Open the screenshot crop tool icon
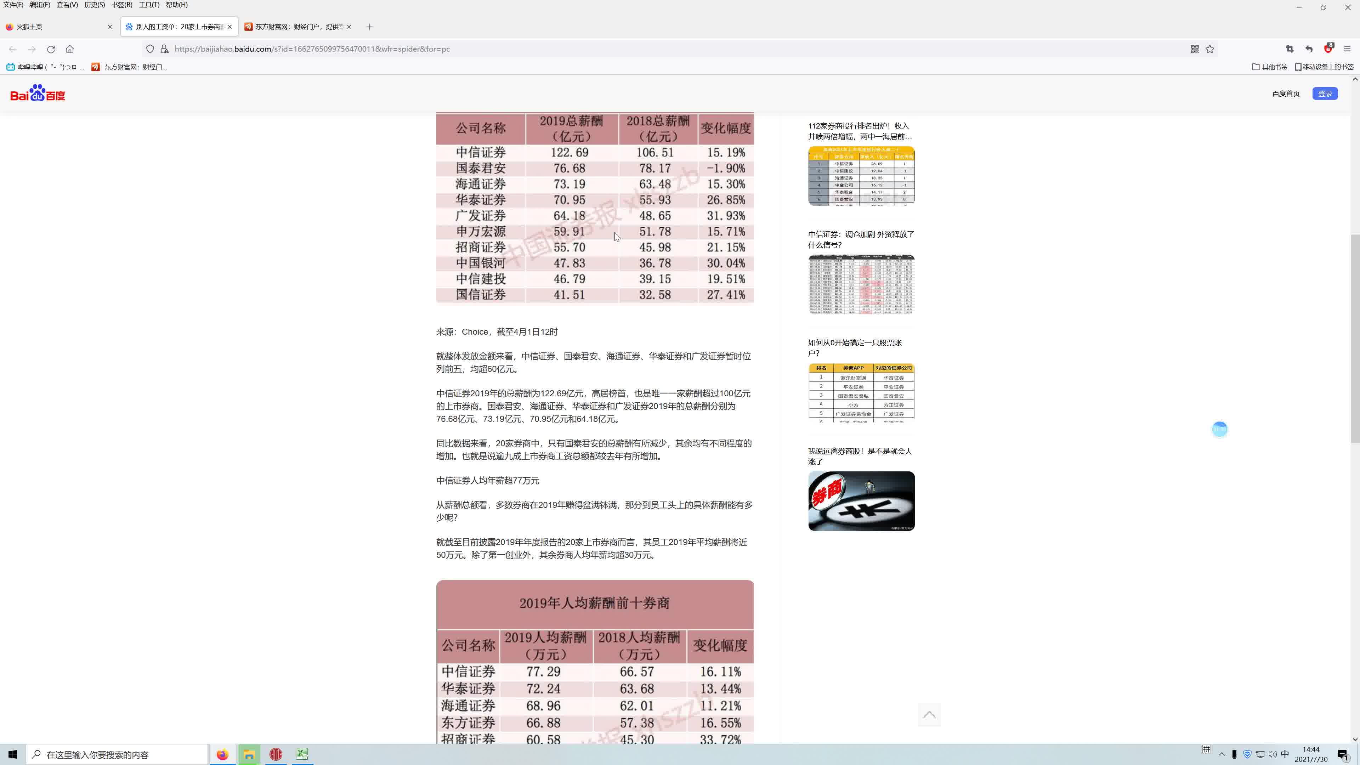 pos(1290,49)
